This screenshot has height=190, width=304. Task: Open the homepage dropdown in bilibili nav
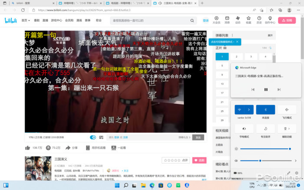tap(26, 20)
